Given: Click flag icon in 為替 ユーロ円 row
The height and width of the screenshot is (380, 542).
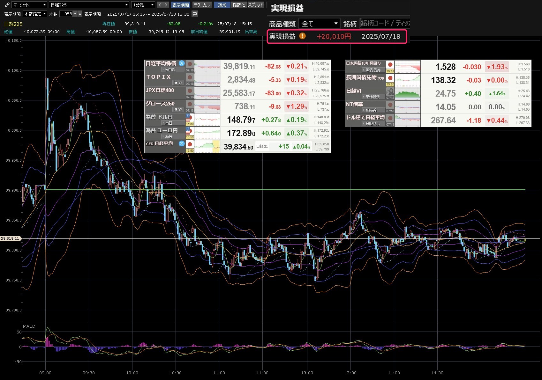Looking at the screenshot, I should pyautogui.click(x=190, y=131).
